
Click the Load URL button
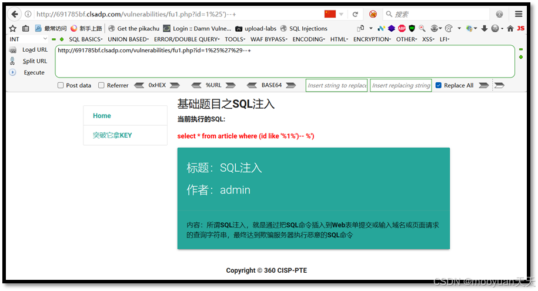click(x=29, y=50)
